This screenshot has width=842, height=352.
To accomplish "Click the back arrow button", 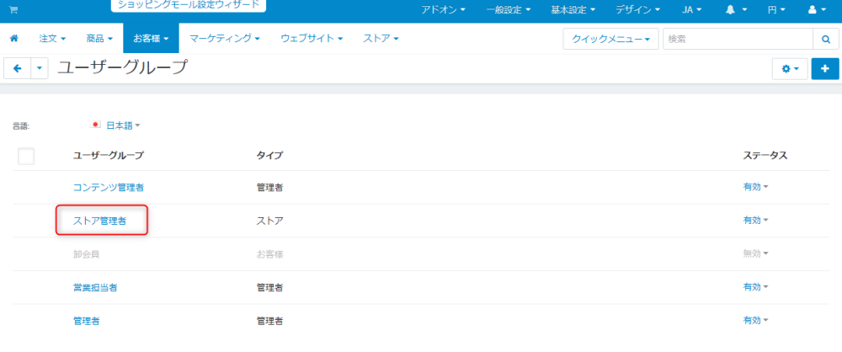I will pos(17,69).
